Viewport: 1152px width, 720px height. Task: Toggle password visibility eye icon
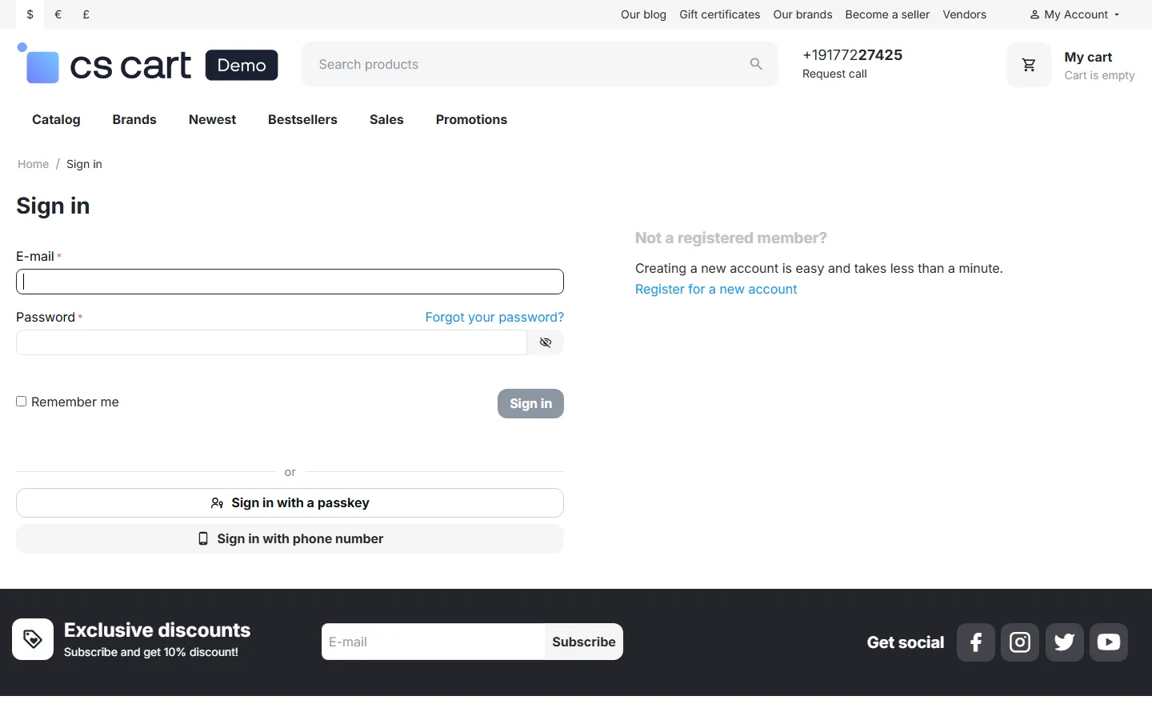point(546,342)
